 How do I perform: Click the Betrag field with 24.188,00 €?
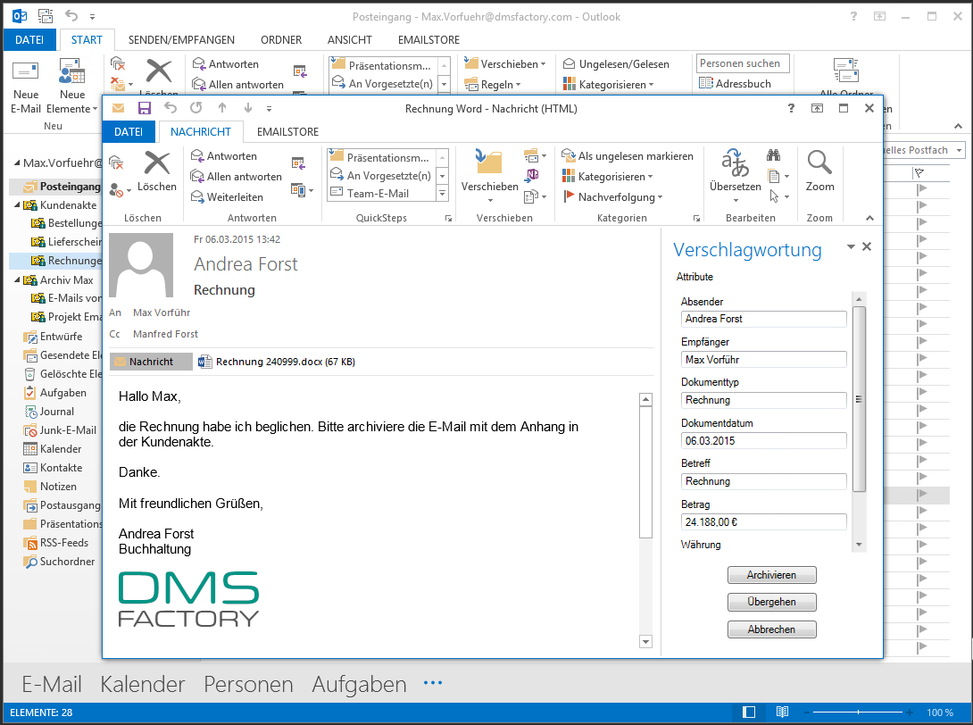click(763, 522)
